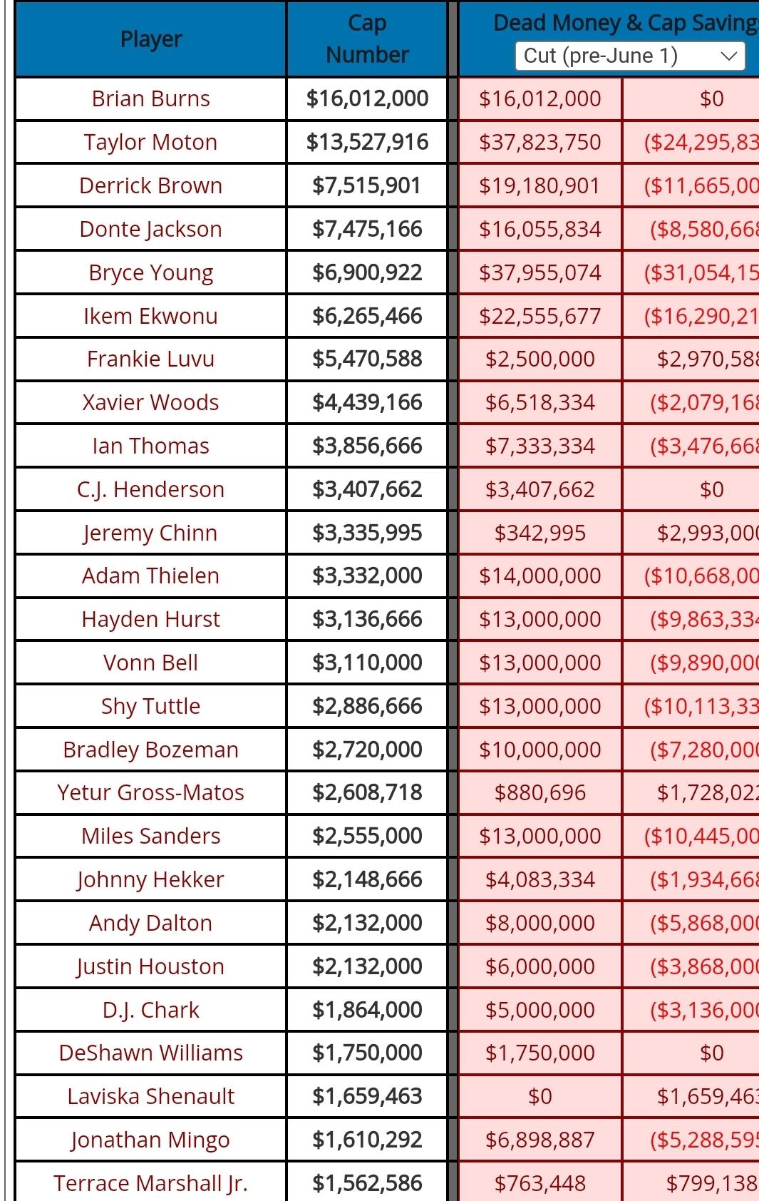Click the Bryce Young player name
This screenshot has height=1201, width=759.
pyautogui.click(x=151, y=272)
